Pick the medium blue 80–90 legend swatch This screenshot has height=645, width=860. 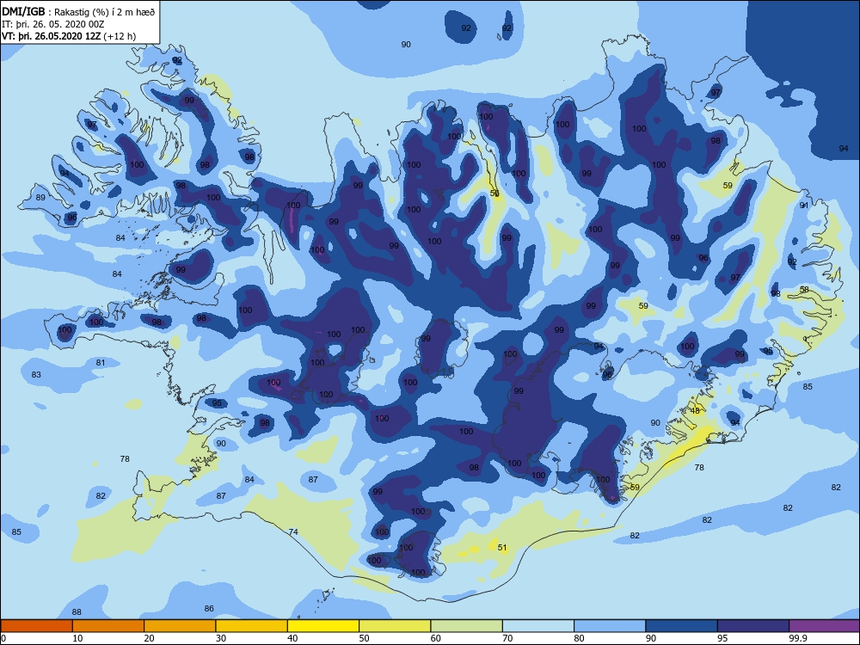click(x=610, y=626)
